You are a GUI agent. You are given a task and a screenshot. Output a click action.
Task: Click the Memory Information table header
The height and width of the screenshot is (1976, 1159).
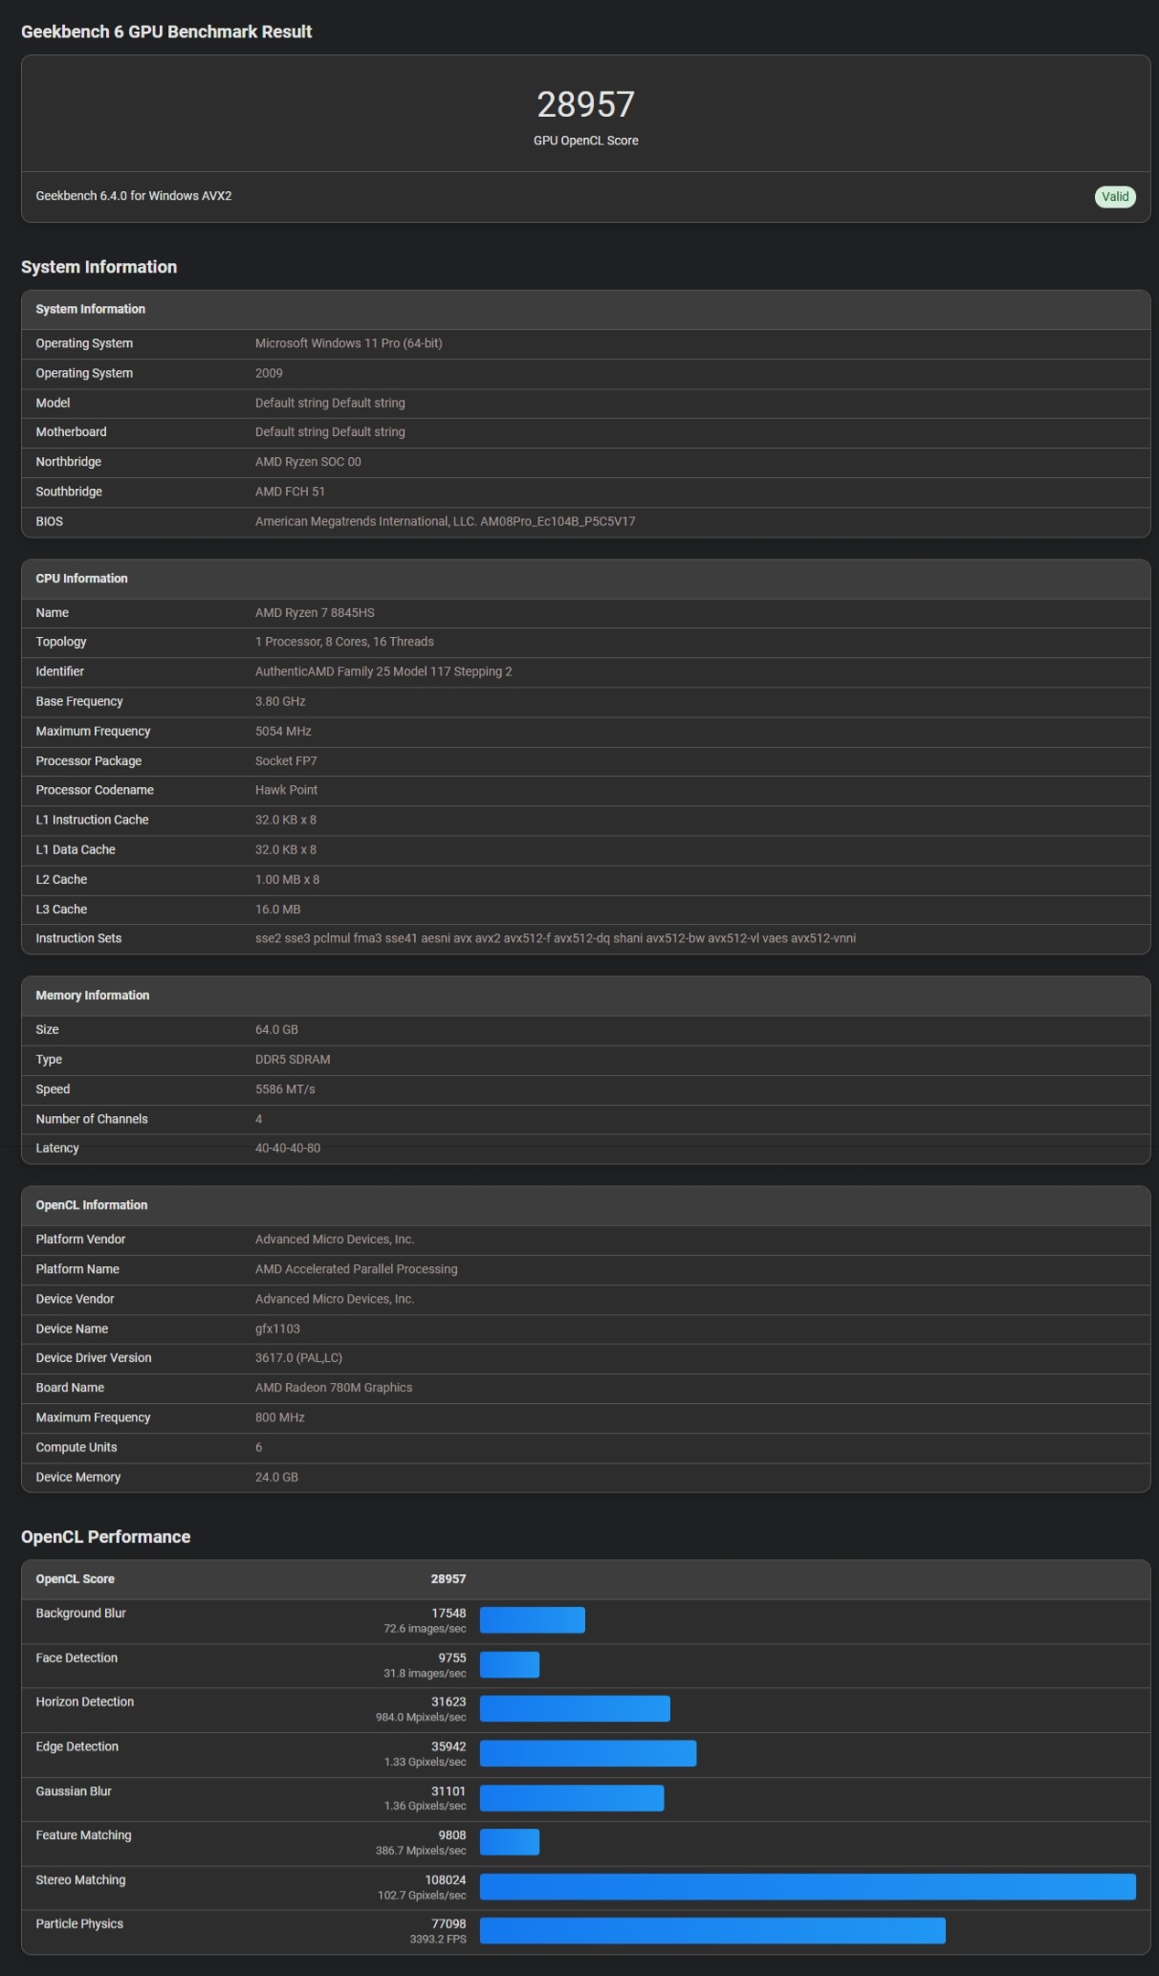coord(585,996)
